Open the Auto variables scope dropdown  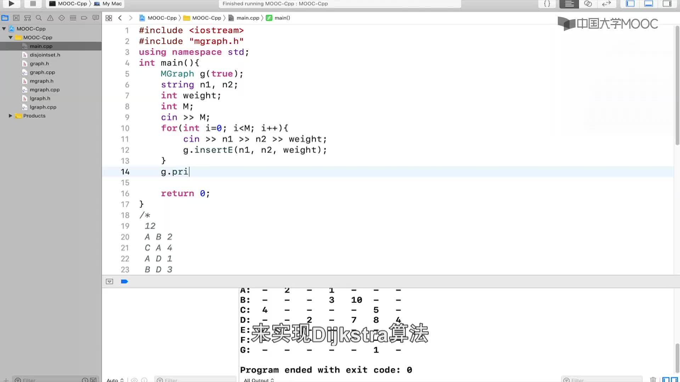point(115,380)
